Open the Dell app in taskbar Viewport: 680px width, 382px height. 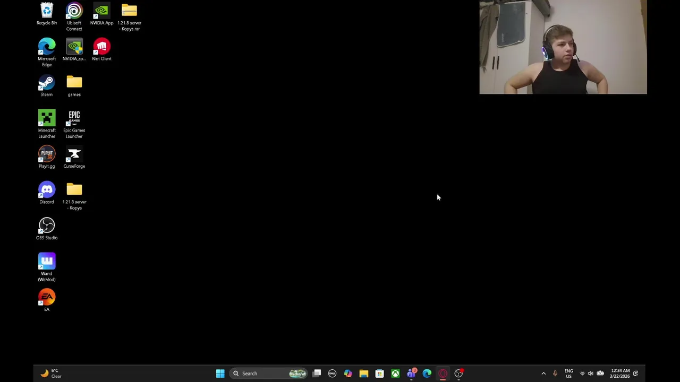pos(332,374)
